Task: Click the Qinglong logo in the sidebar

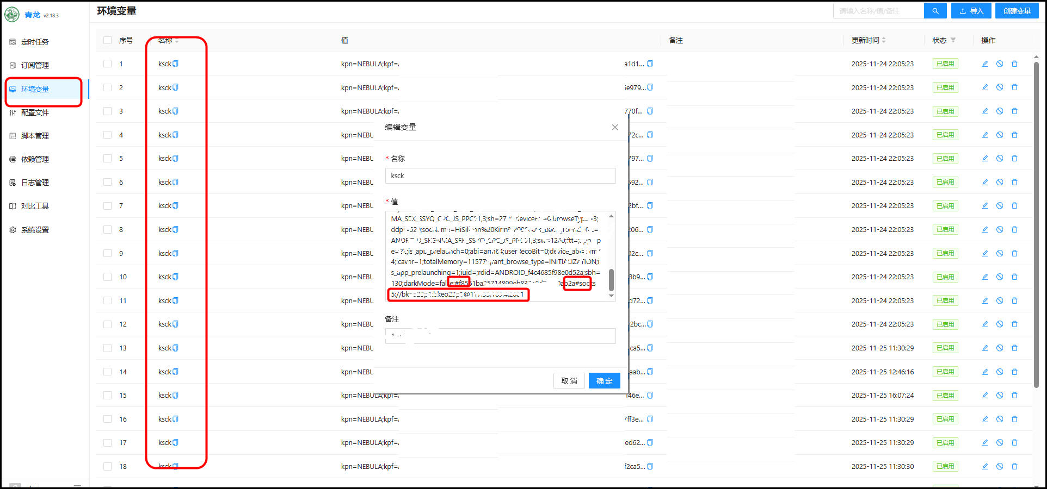Action: 12,15
